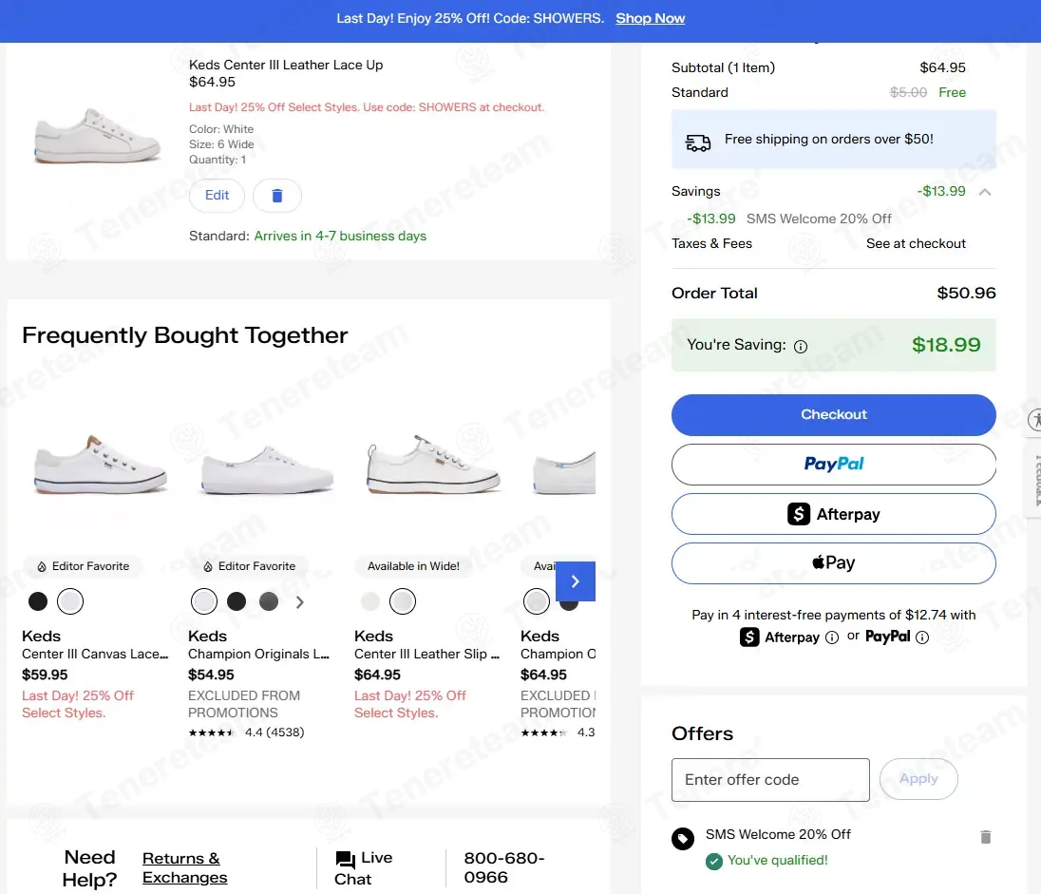Advance the Frequently Bought Together carousel

(x=575, y=581)
